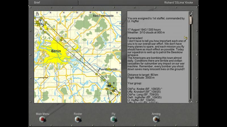This screenshot has height=127, width=227.
Task: Start the mission with green Fly knob
Action: (x=113, y=119)
